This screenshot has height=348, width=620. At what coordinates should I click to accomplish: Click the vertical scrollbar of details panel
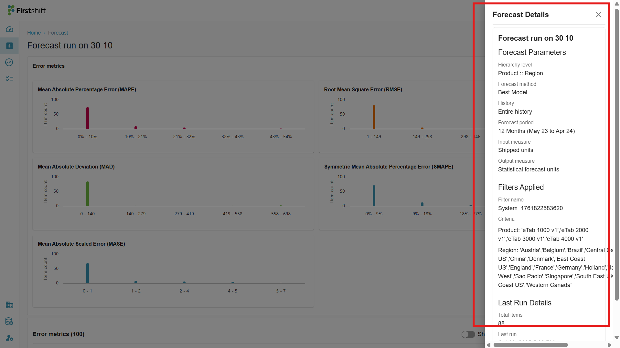pos(616,155)
